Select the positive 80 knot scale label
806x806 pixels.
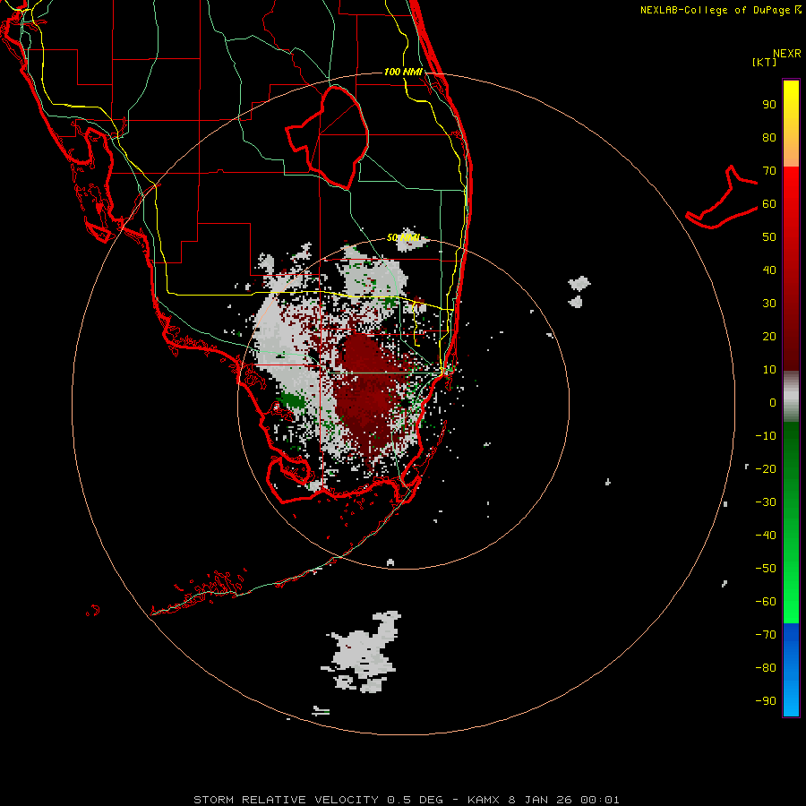pyautogui.click(x=769, y=137)
